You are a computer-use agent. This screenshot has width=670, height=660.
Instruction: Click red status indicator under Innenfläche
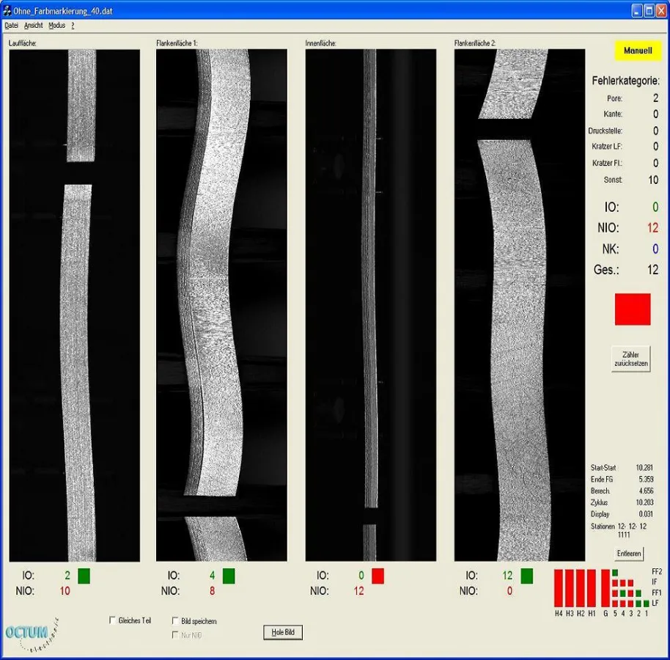(x=378, y=576)
